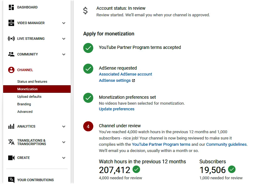
Task: Click the 'Channel under review' heading
Action: tap(120, 126)
